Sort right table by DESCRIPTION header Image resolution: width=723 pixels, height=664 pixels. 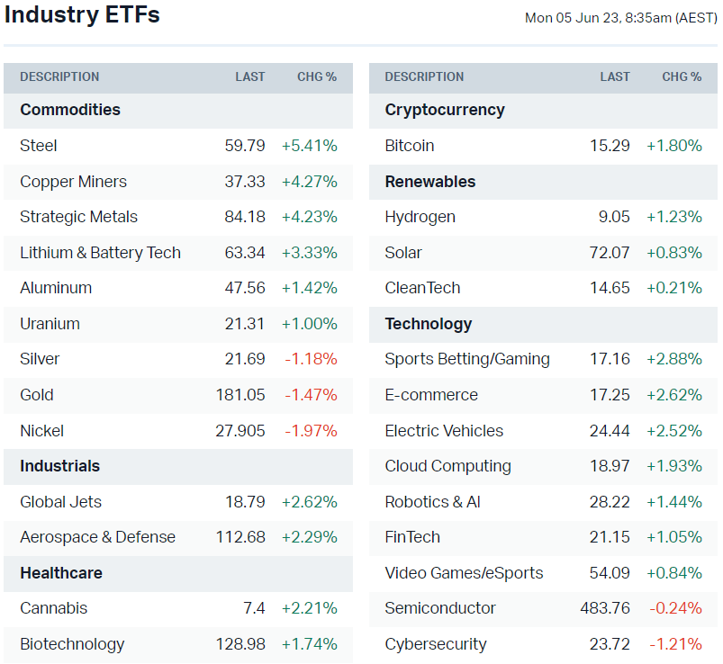tap(424, 77)
